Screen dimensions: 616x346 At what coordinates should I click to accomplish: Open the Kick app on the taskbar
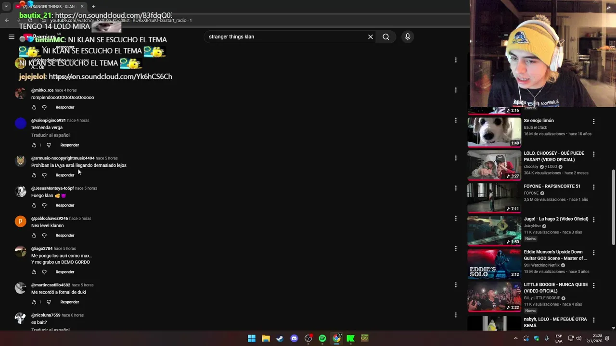[350, 338]
